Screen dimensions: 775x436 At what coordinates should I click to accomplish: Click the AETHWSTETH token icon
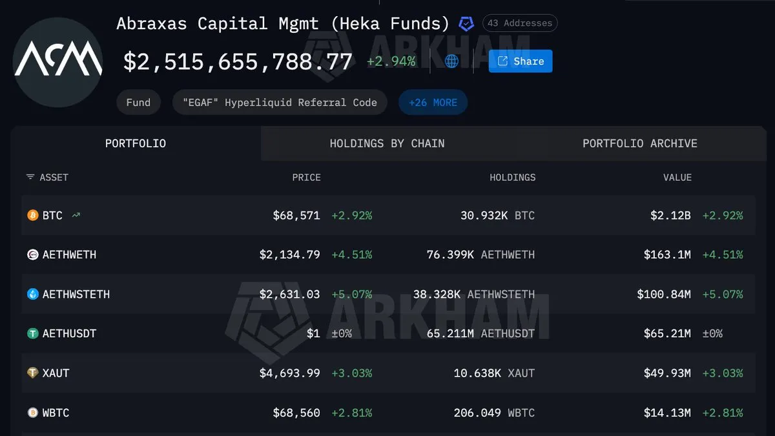[x=33, y=294]
